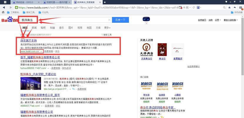Screen dimensions: 244x118
Task: Select the 图片 search category
Action: point(71,28)
